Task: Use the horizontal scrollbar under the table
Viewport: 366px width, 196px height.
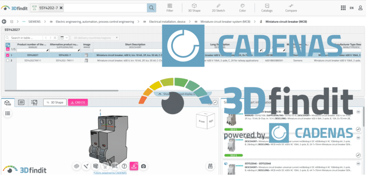Action: click(x=61, y=90)
